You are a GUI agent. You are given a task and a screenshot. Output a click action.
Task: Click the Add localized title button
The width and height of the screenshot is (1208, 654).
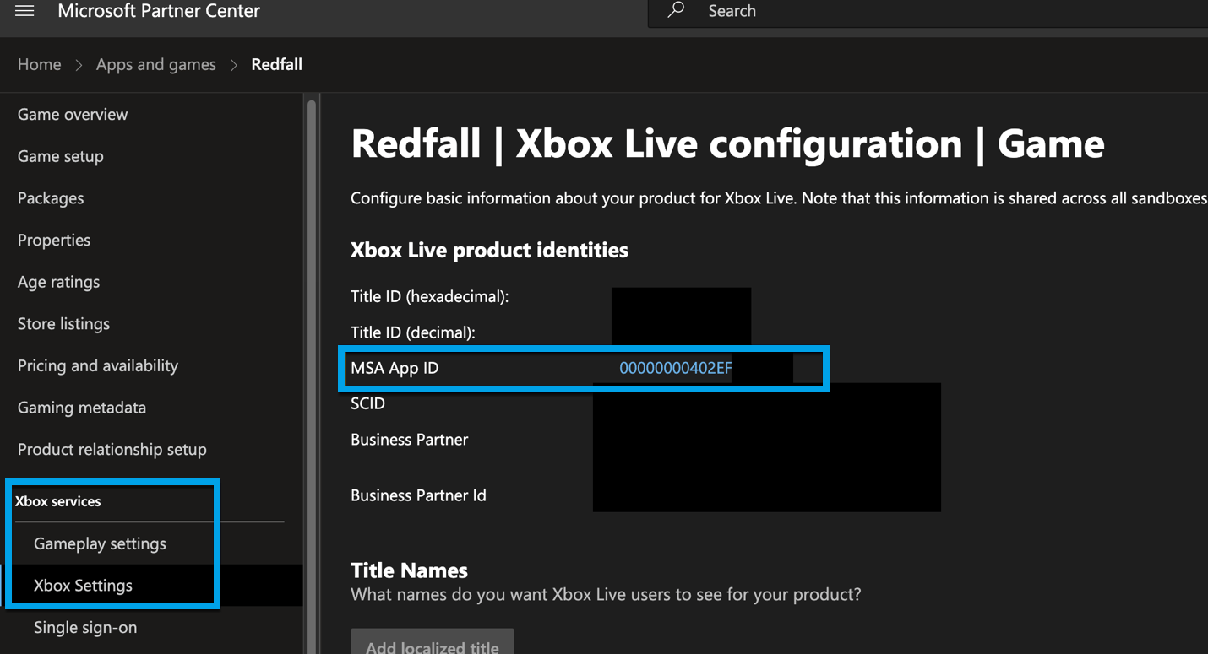pyautogui.click(x=433, y=643)
